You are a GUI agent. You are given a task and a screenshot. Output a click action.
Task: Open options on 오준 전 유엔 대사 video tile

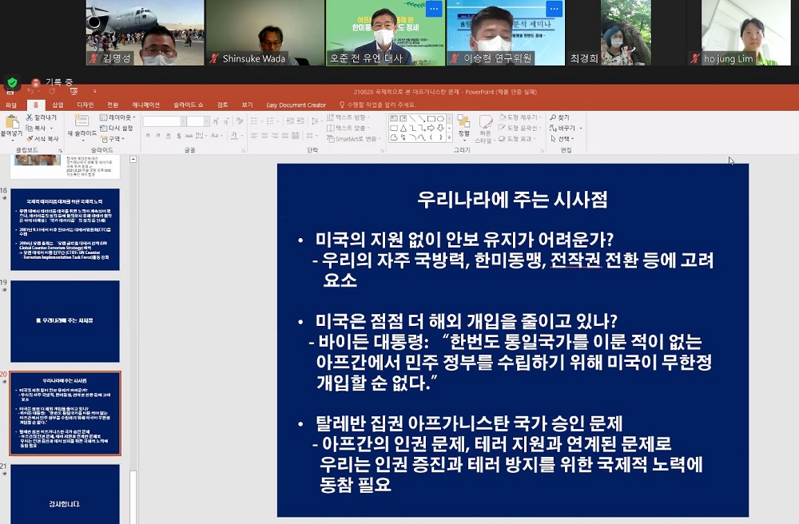[434, 9]
